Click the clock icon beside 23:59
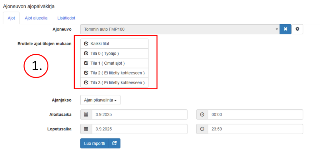Screen dimensions: 320x154 pyautogui.click(x=202, y=129)
